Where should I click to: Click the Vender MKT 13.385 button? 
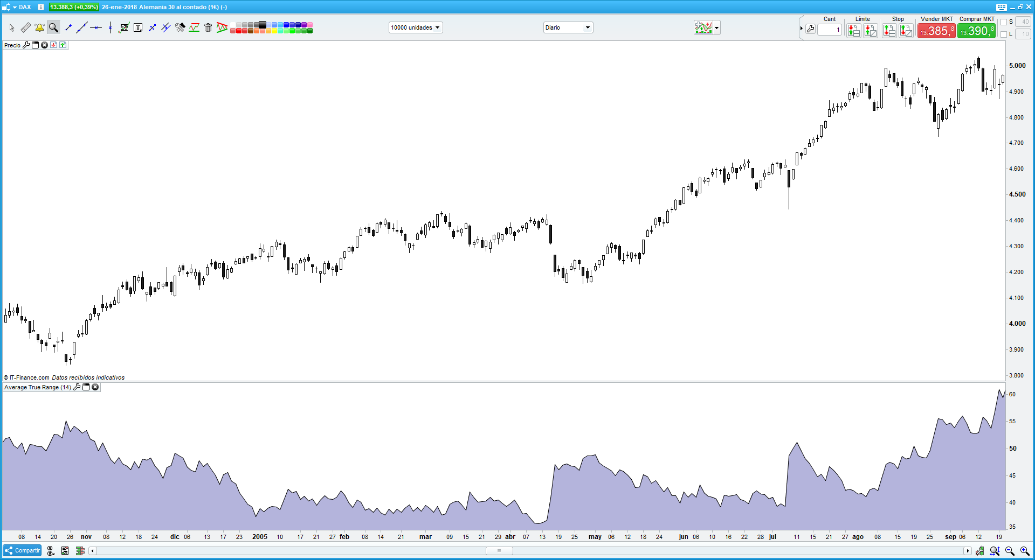936,31
